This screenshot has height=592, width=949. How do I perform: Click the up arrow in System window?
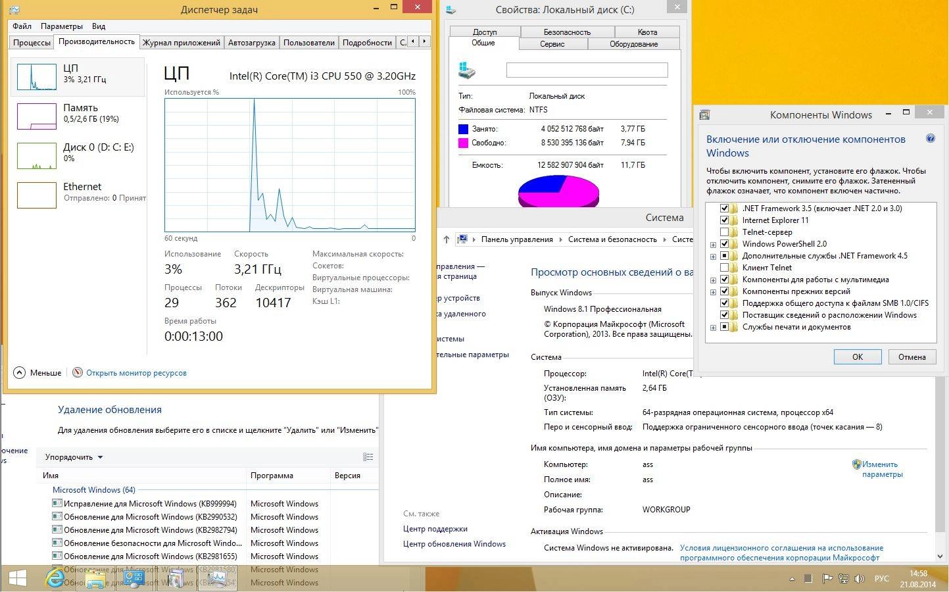[447, 239]
